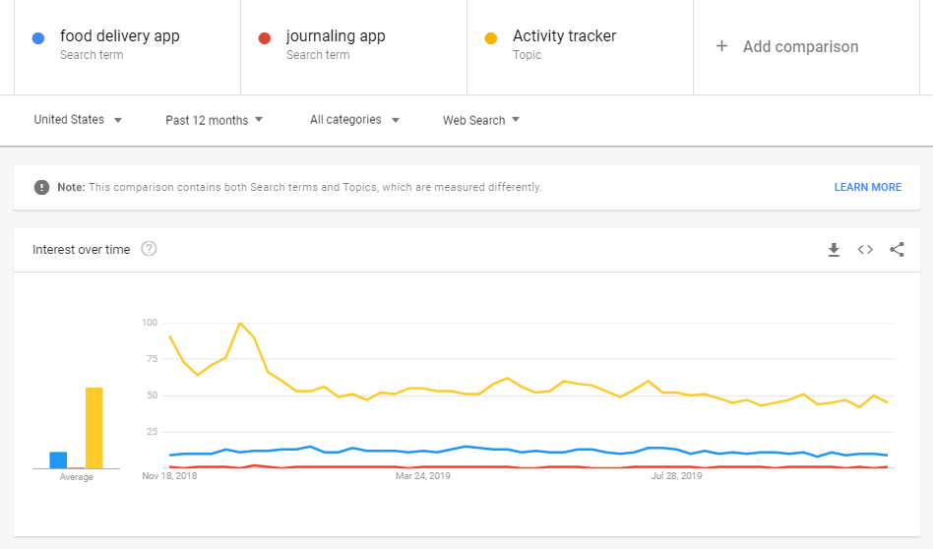Open the United States region dropdown

pyautogui.click(x=78, y=120)
